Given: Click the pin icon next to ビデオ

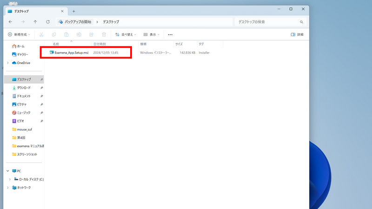Looking at the screenshot, I should tap(41, 121).
